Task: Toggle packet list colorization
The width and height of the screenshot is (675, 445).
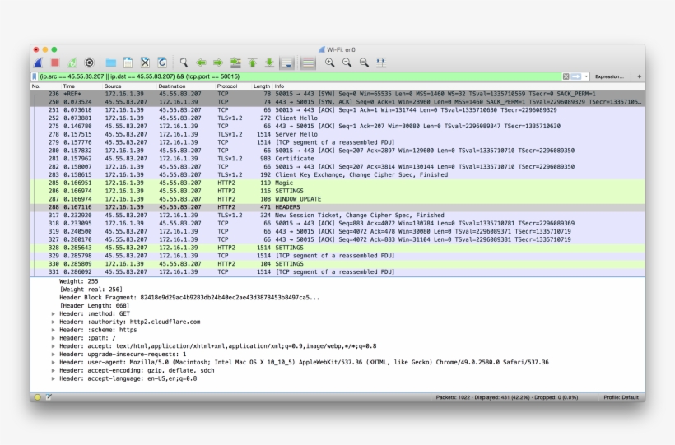Action: pyautogui.click(x=308, y=63)
